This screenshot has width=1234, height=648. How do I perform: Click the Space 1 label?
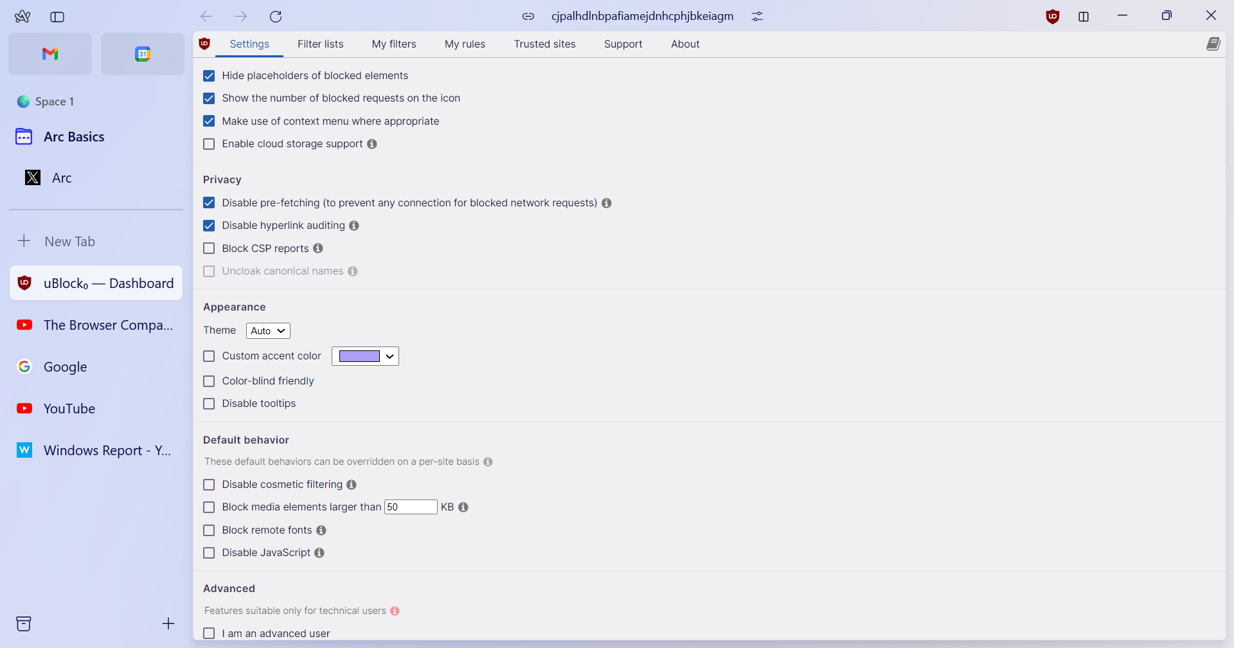55,102
